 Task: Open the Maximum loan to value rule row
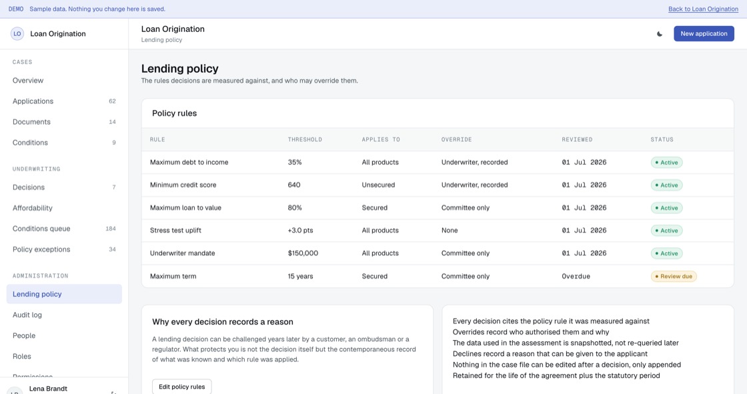[438, 208]
